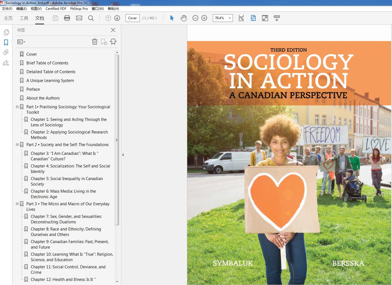This screenshot has width=392, height=285.
Task: Collapse Part 3 Micro and Macro bookmark
Action: (17, 204)
